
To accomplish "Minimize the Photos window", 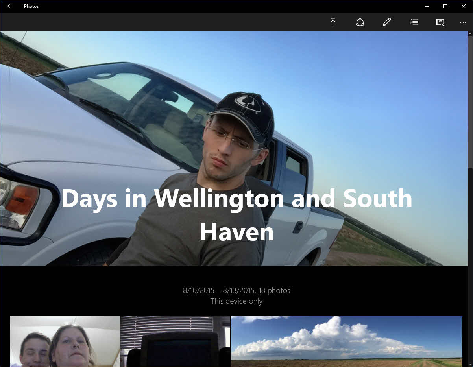I will (x=427, y=6).
